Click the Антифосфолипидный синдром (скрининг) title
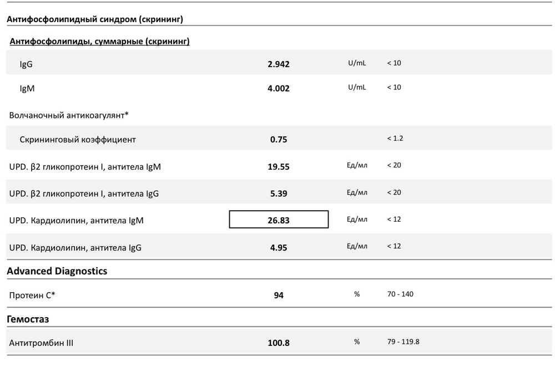The height and width of the screenshot is (377, 555). [x=95, y=19]
